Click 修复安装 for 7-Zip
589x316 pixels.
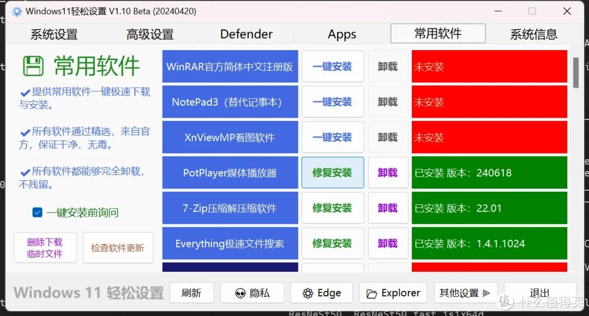pos(333,208)
